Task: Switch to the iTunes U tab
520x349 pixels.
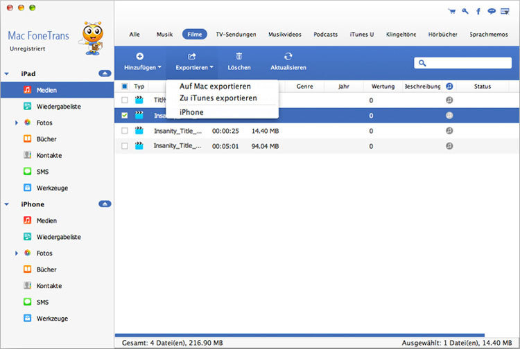Action: coord(361,34)
